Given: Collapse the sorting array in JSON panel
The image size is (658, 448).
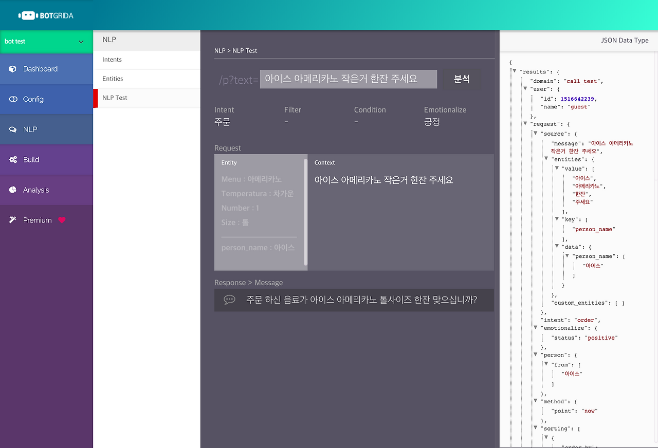Looking at the screenshot, I should (x=536, y=428).
